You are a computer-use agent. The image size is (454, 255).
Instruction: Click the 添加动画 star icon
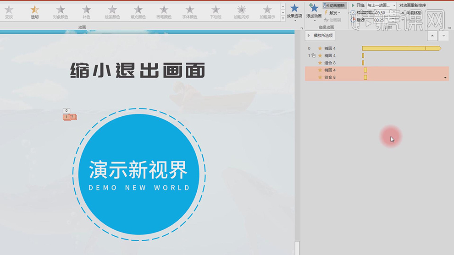click(314, 8)
